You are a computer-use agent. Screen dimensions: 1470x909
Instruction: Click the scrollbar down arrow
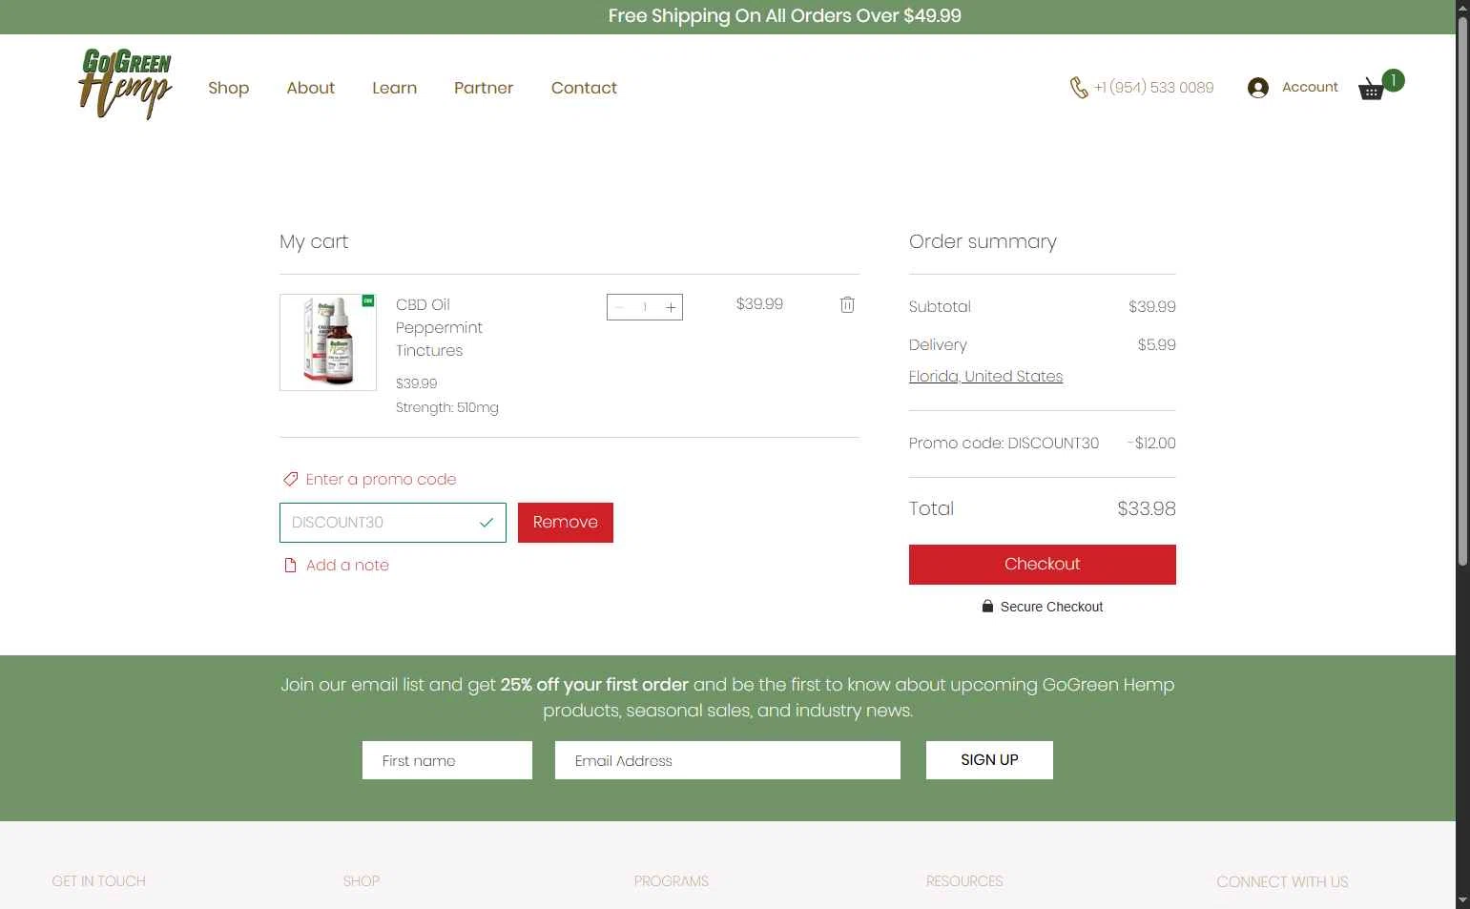pyautogui.click(x=1462, y=900)
